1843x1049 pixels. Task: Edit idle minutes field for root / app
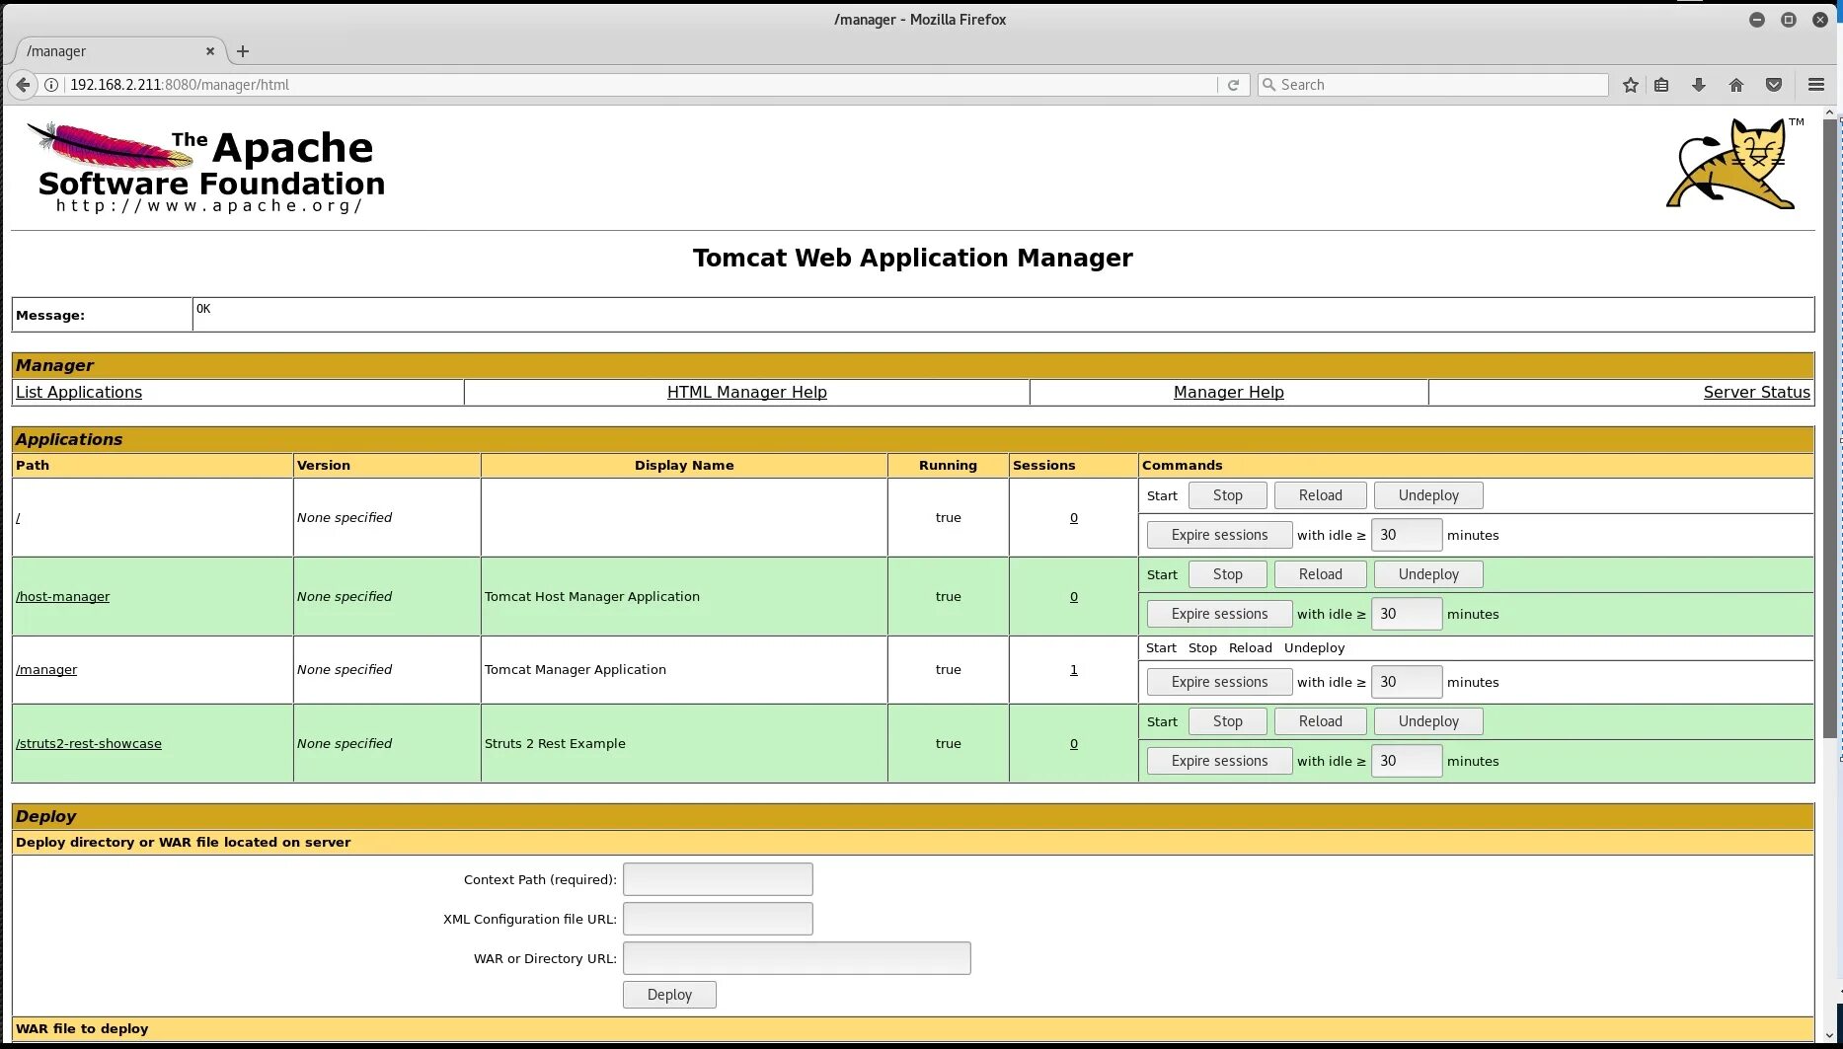[x=1407, y=535]
